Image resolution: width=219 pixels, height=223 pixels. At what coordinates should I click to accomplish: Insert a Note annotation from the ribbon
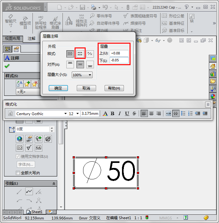tap(69, 21)
